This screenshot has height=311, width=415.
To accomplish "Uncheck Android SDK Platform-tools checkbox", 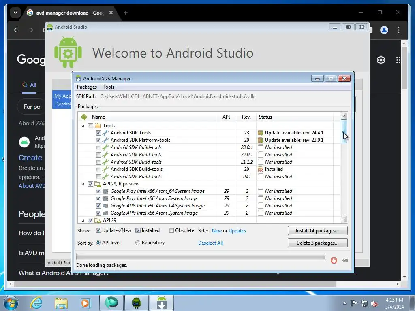I will (98, 140).
